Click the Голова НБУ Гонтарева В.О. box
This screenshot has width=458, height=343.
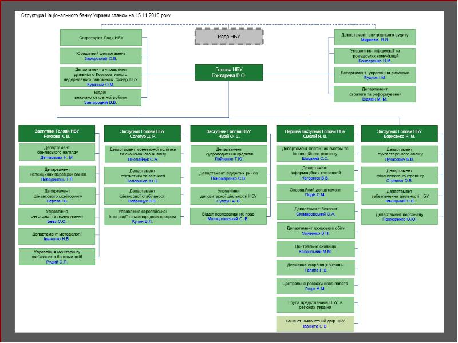(228, 71)
